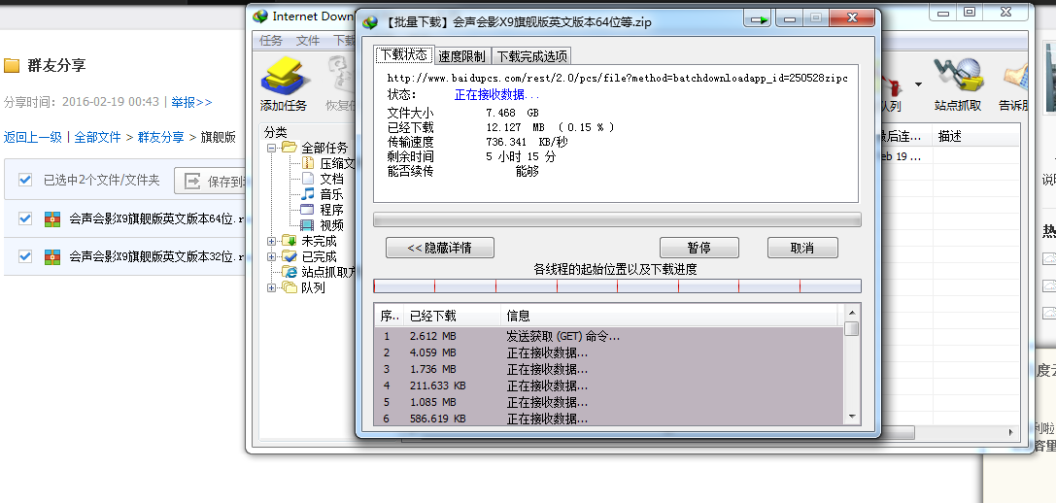Select thread row 5 with 1.085 MB
Image resolution: width=1056 pixels, height=503 pixels.
click(x=609, y=402)
